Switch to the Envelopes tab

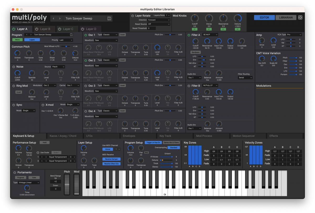click(x=129, y=136)
